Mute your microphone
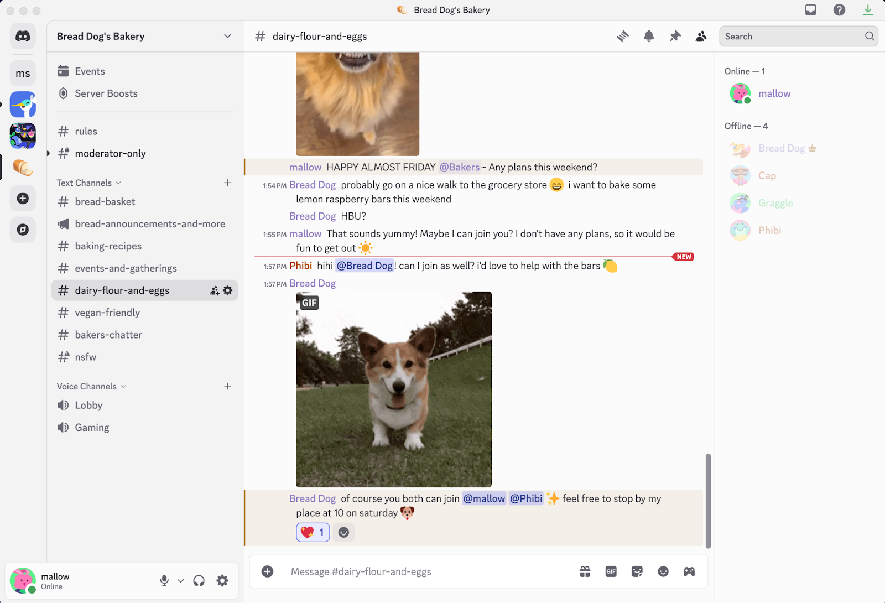The height and width of the screenshot is (603, 885). 164,580
